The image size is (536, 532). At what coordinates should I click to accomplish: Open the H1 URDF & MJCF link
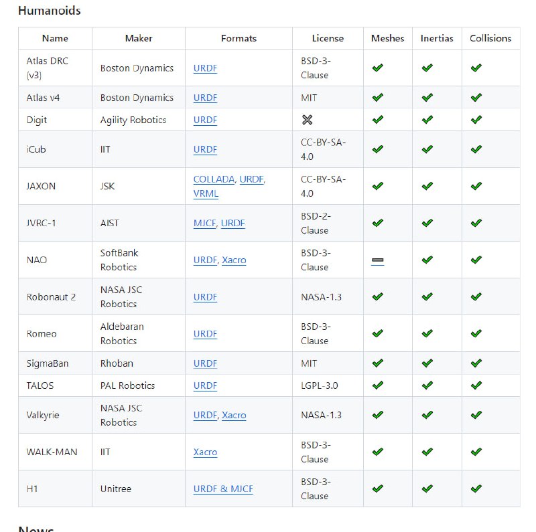click(x=223, y=489)
